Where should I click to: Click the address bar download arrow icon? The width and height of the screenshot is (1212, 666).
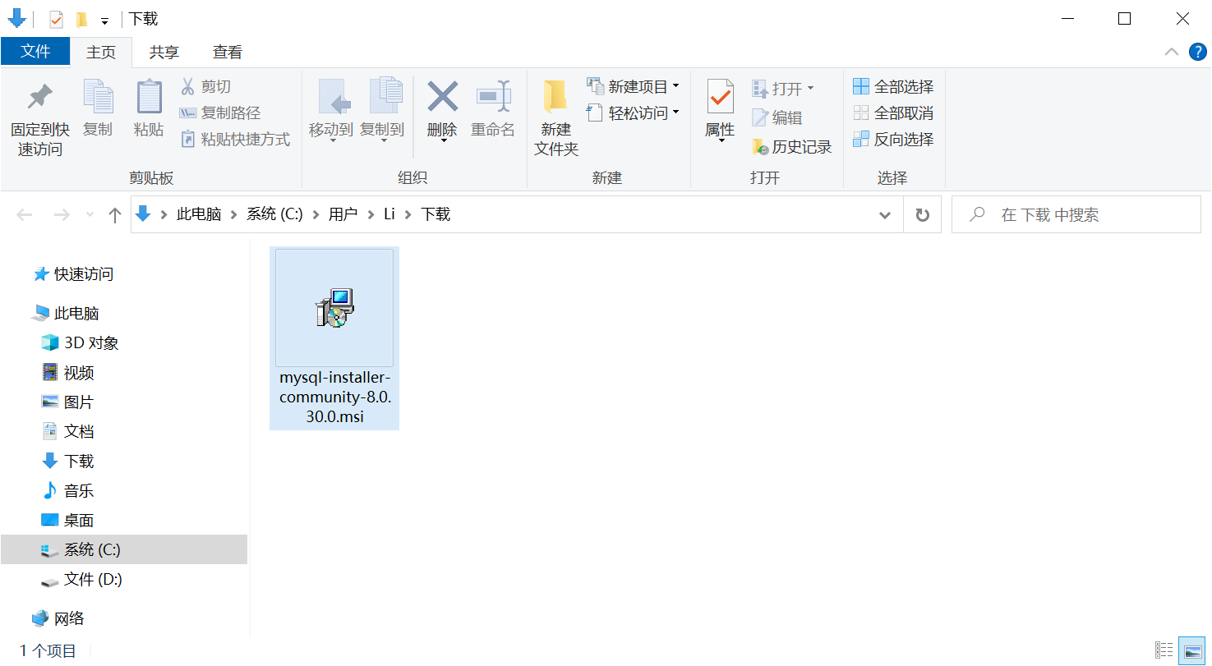click(x=144, y=214)
